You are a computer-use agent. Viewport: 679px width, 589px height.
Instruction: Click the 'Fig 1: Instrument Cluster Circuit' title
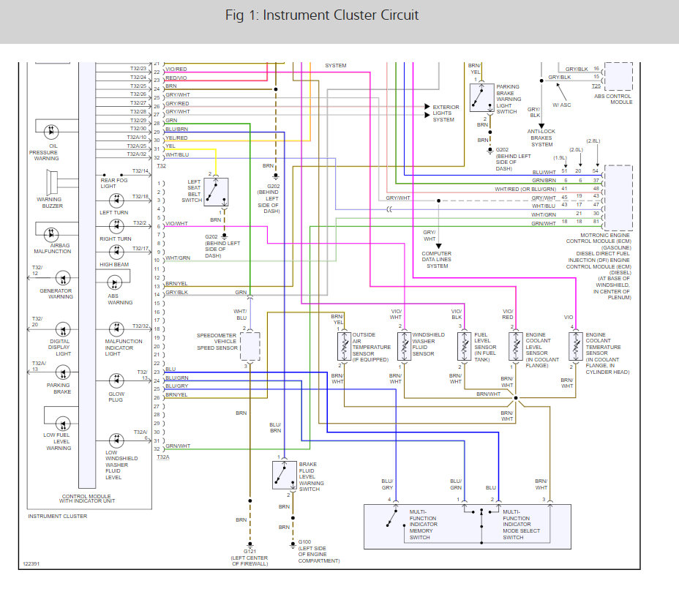pos(322,15)
